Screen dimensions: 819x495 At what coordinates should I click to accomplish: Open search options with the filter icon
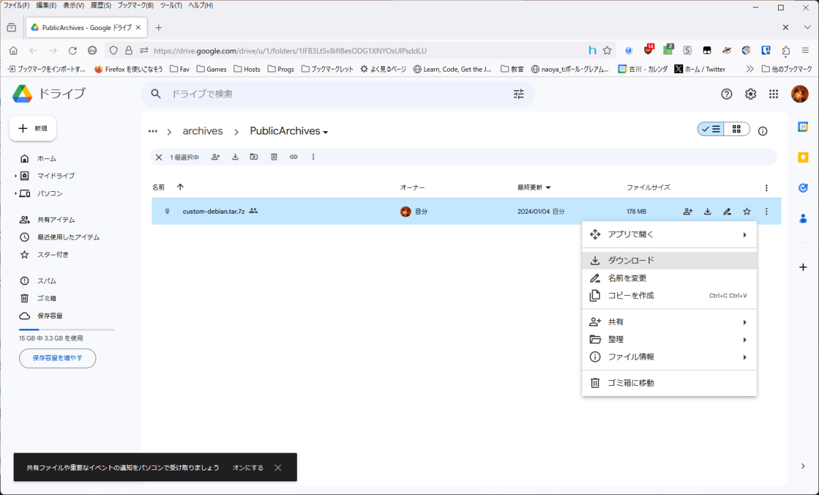(518, 94)
